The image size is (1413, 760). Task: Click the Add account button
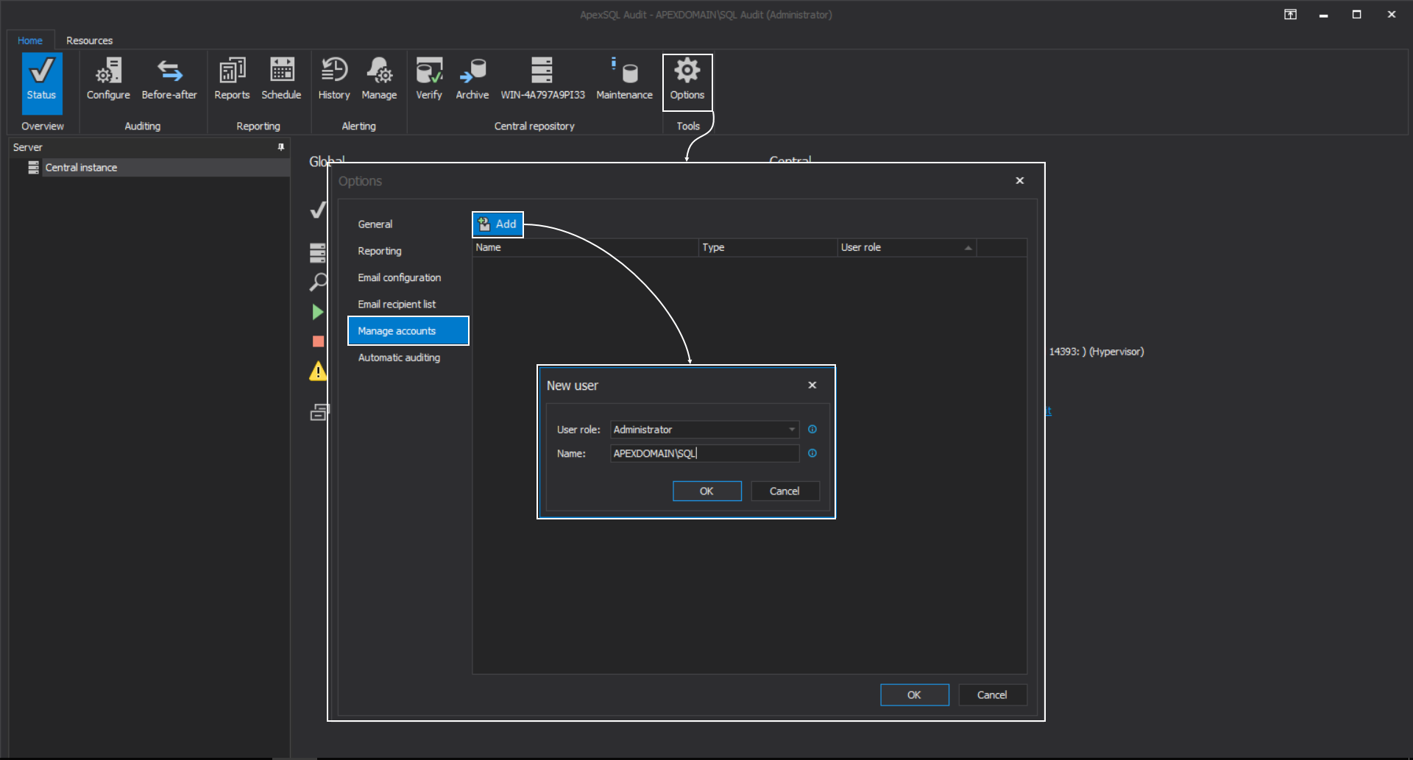click(x=497, y=224)
